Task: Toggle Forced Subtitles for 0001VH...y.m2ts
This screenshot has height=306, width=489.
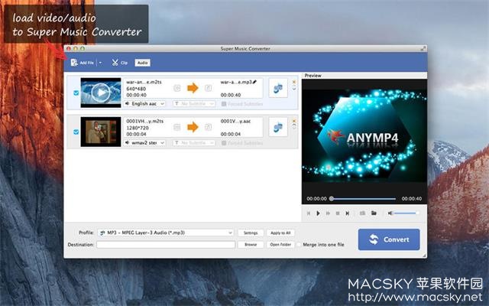Action: coord(224,143)
